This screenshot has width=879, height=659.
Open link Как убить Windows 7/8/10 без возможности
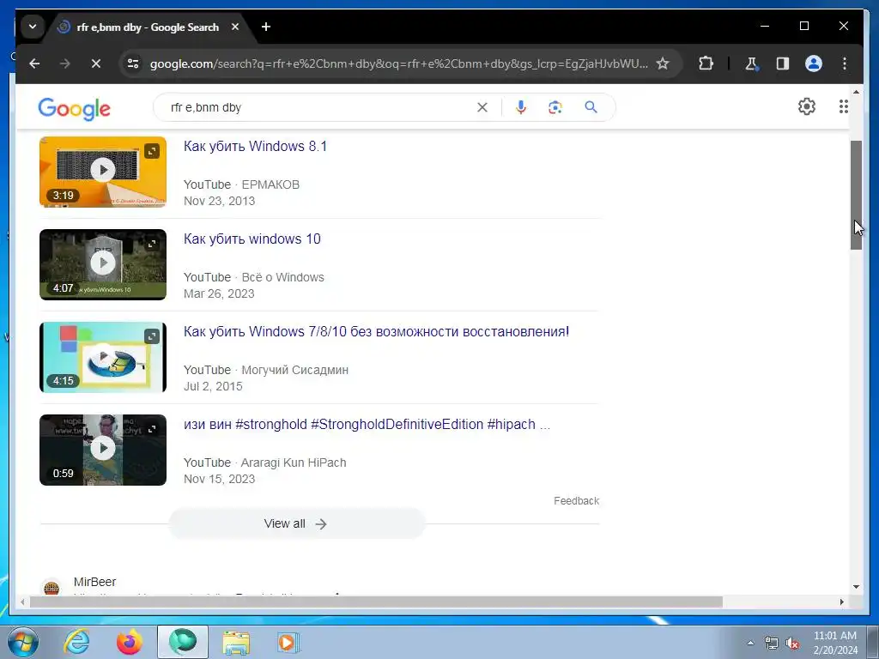pos(376,332)
